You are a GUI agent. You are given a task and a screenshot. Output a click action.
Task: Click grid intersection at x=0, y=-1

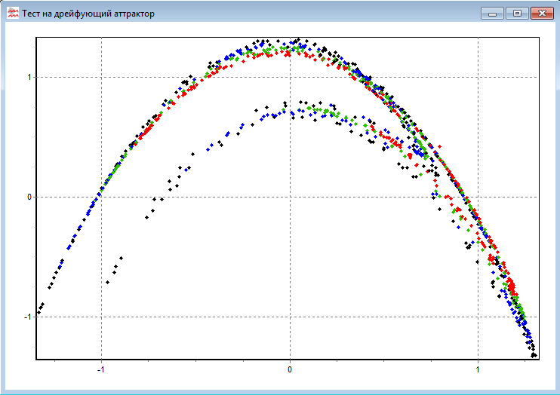tap(290, 317)
